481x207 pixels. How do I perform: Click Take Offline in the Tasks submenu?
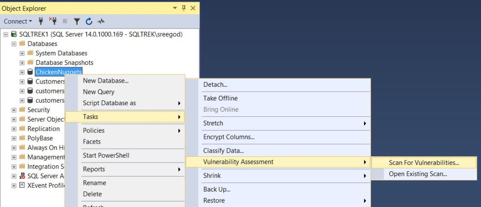pyautogui.click(x=220, y=98)
